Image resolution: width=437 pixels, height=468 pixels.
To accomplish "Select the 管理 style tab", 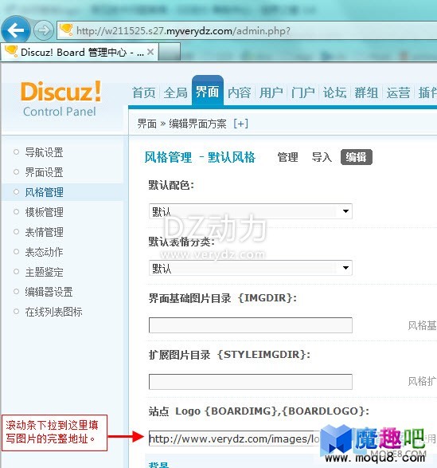I will (x=287, y=157).
